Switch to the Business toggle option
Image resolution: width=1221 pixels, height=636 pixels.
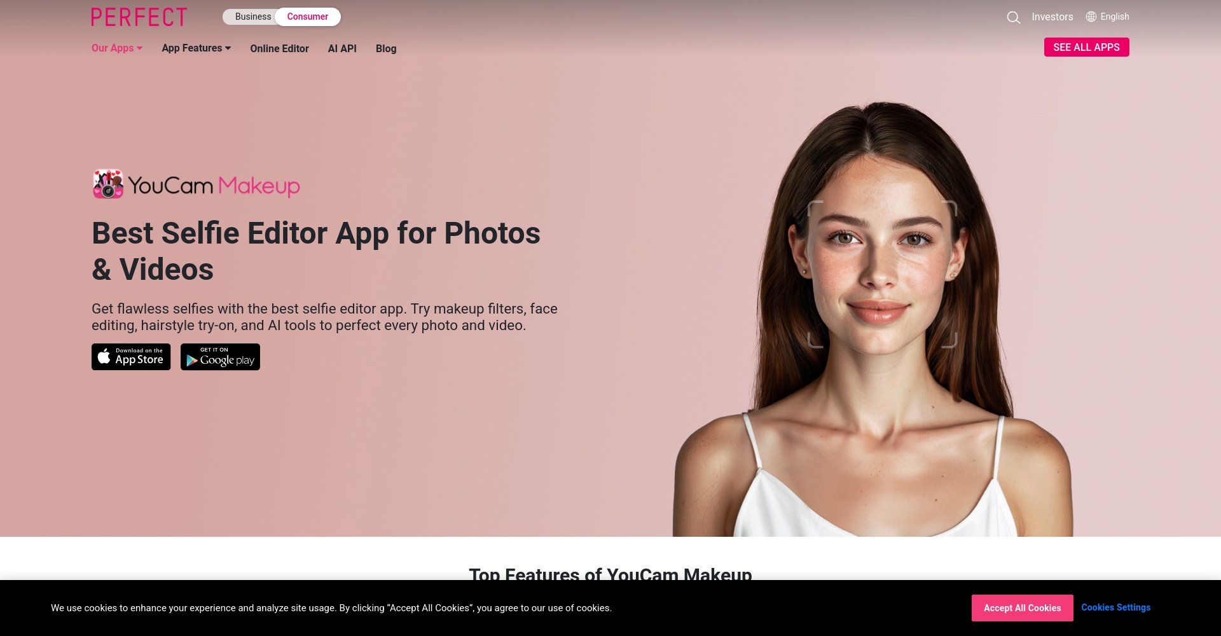coord(253,17)
